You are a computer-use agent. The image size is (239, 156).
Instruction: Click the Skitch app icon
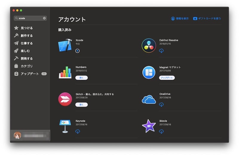[x=65, y=99]
